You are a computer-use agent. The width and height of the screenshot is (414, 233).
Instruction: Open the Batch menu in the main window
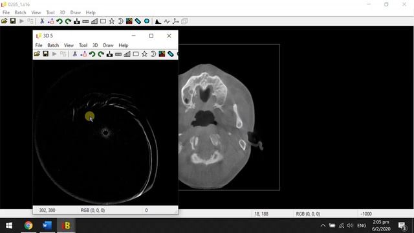20,12
